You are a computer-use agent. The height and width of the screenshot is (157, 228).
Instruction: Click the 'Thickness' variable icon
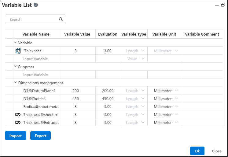tap(18, 51)
